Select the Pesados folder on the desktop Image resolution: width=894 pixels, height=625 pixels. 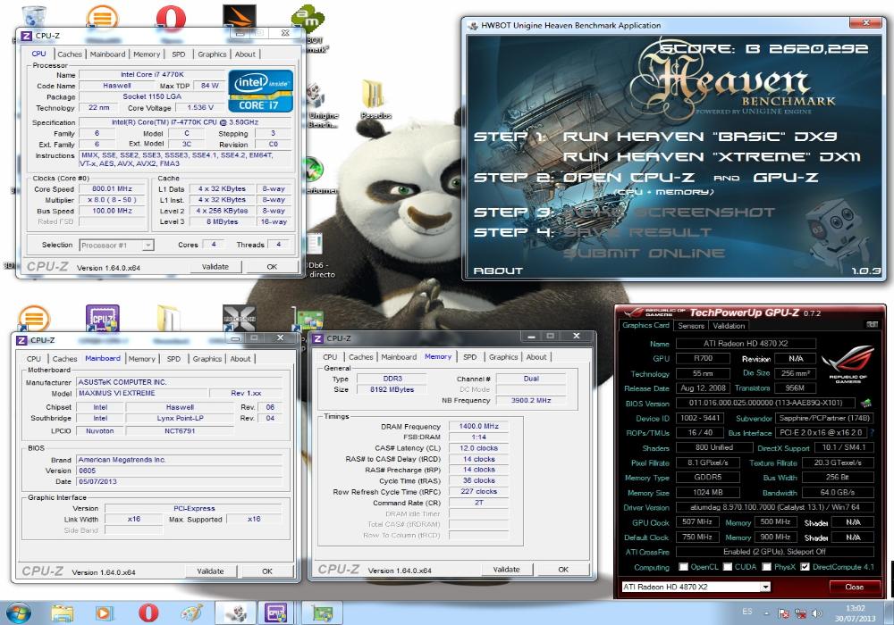pyautogui.click(x=375, y=99)
